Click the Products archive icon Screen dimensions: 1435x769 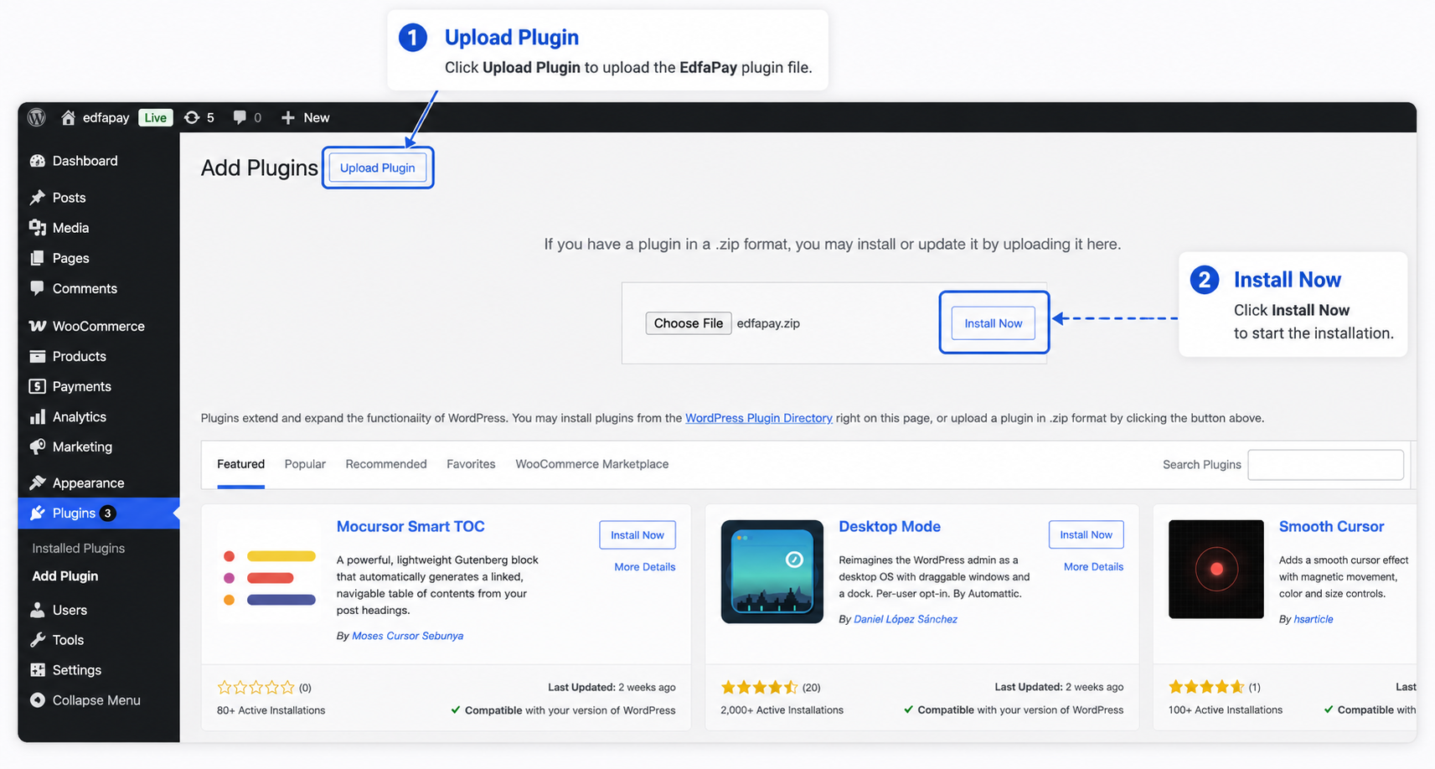pos(38,356)
